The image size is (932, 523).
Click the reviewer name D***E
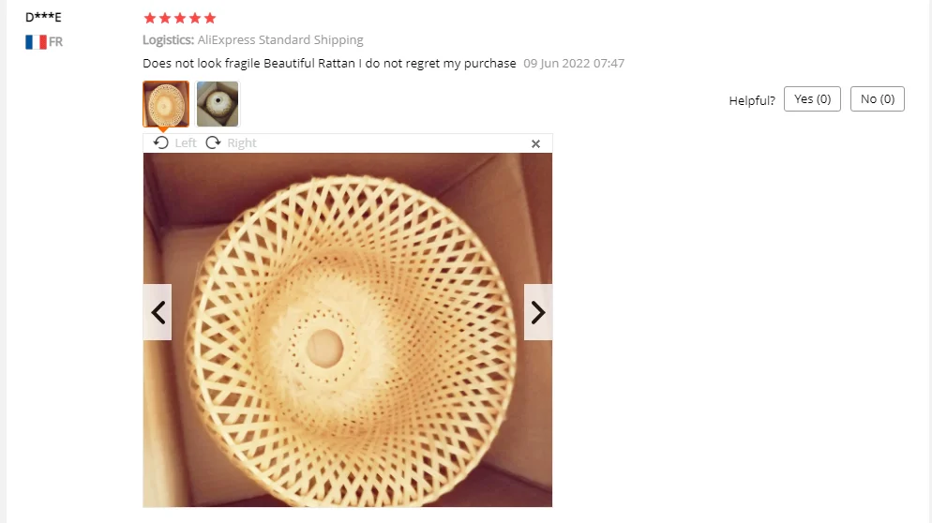point(43,17)
